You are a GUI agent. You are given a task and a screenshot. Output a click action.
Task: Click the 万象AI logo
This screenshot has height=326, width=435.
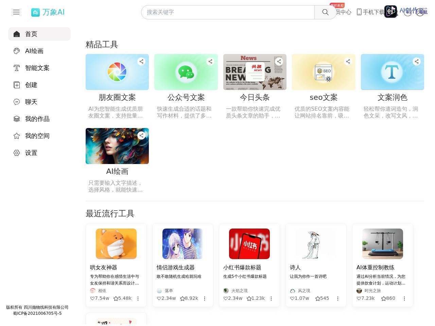[x=48, y=12]
